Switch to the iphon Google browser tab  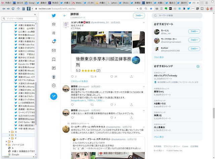tap(113, 3)
